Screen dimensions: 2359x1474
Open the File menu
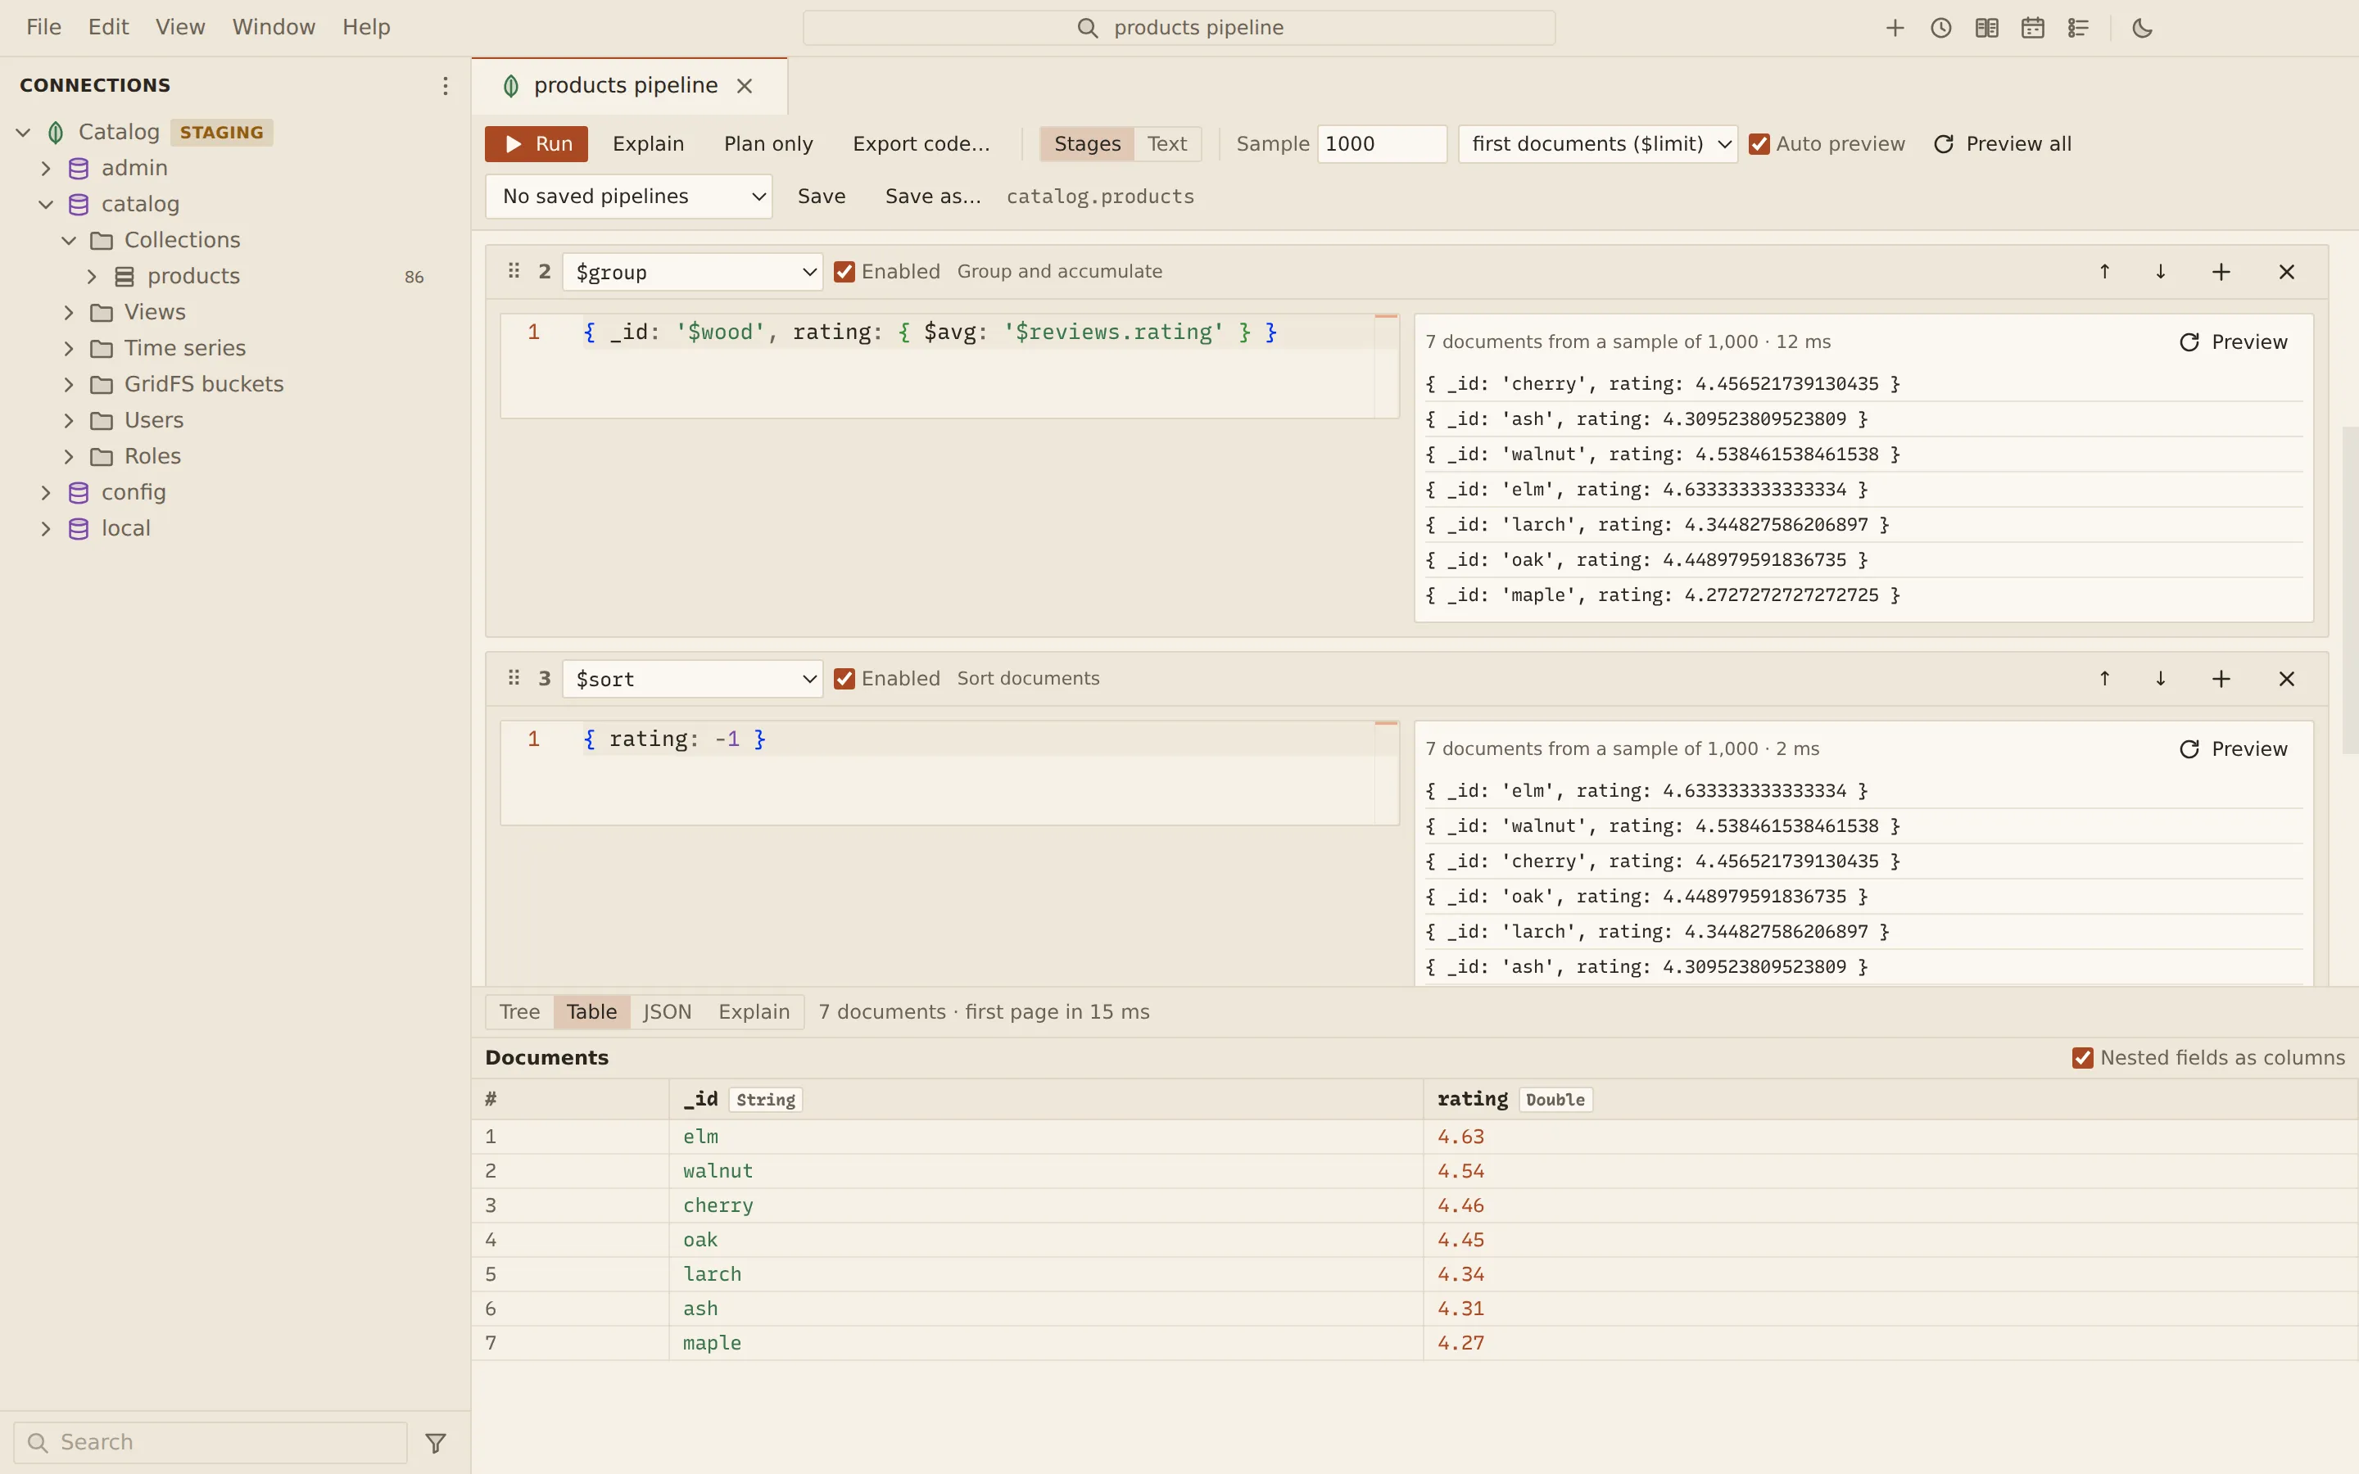coord(44,27)
